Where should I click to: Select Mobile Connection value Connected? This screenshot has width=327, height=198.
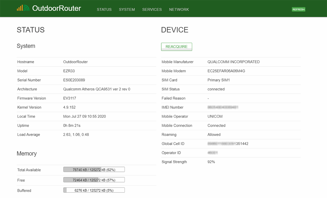click(x=217, y=126)
